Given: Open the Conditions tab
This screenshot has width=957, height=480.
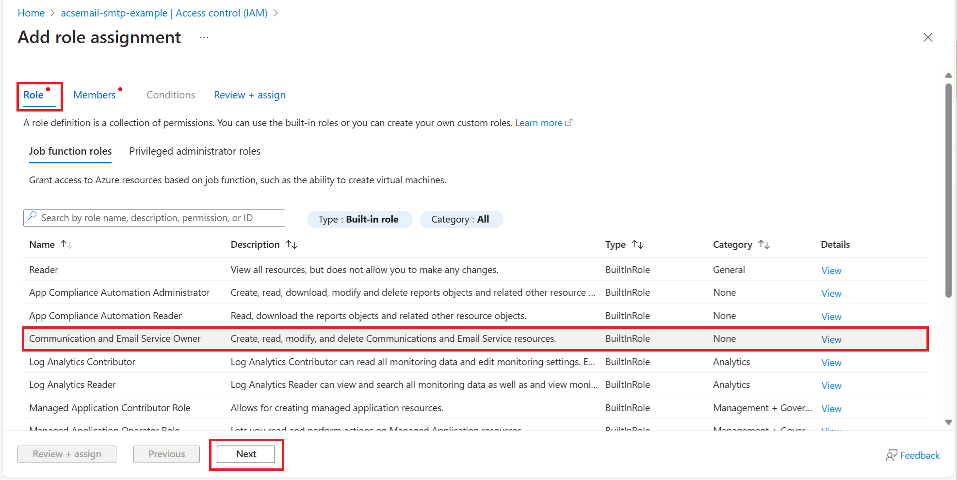Looking at the screenshot, I should tap(170, 95).
